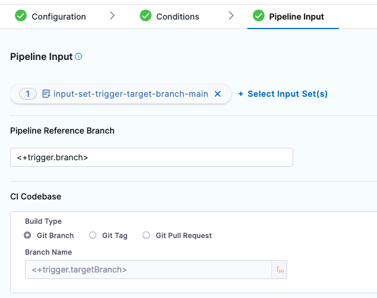Image resolution: width=377 pixels, height=298 pixels.
Task: Click the green checkmark beside Pipeline Input tab
Action: point(258,16)
